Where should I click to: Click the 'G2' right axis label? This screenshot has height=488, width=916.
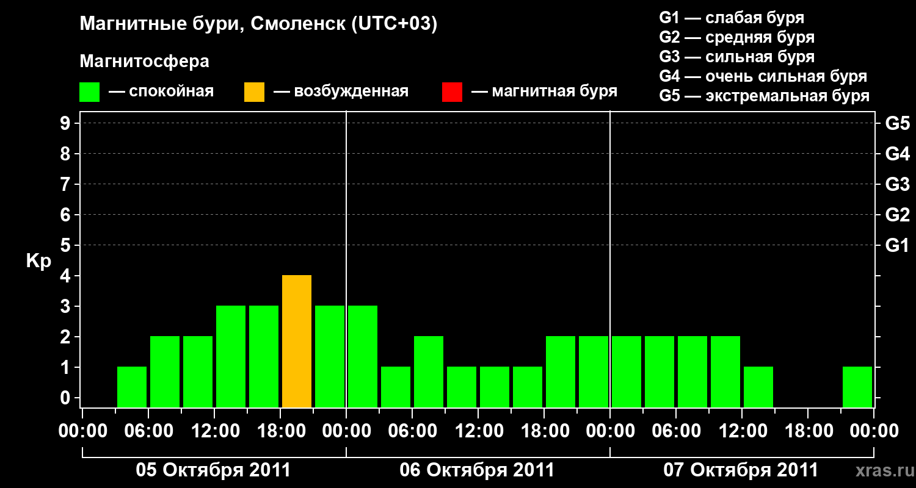[x=897, y=215]
